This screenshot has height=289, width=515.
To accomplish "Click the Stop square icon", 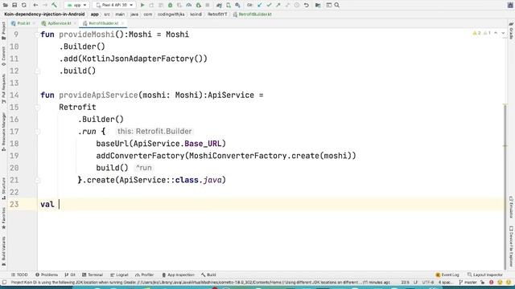I will 208,6.
